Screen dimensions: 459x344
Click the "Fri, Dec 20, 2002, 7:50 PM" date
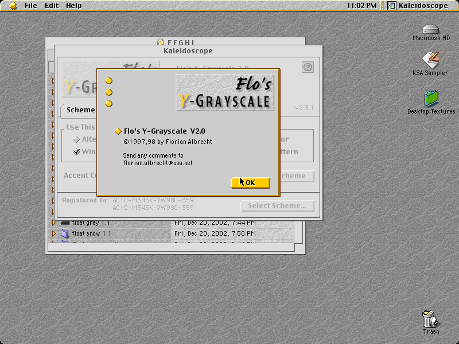tap(215, 233)
